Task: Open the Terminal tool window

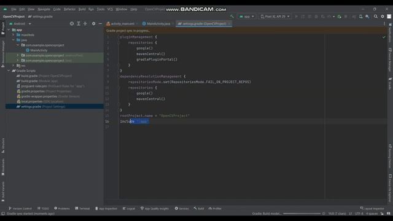Action: tap(82, 209)
